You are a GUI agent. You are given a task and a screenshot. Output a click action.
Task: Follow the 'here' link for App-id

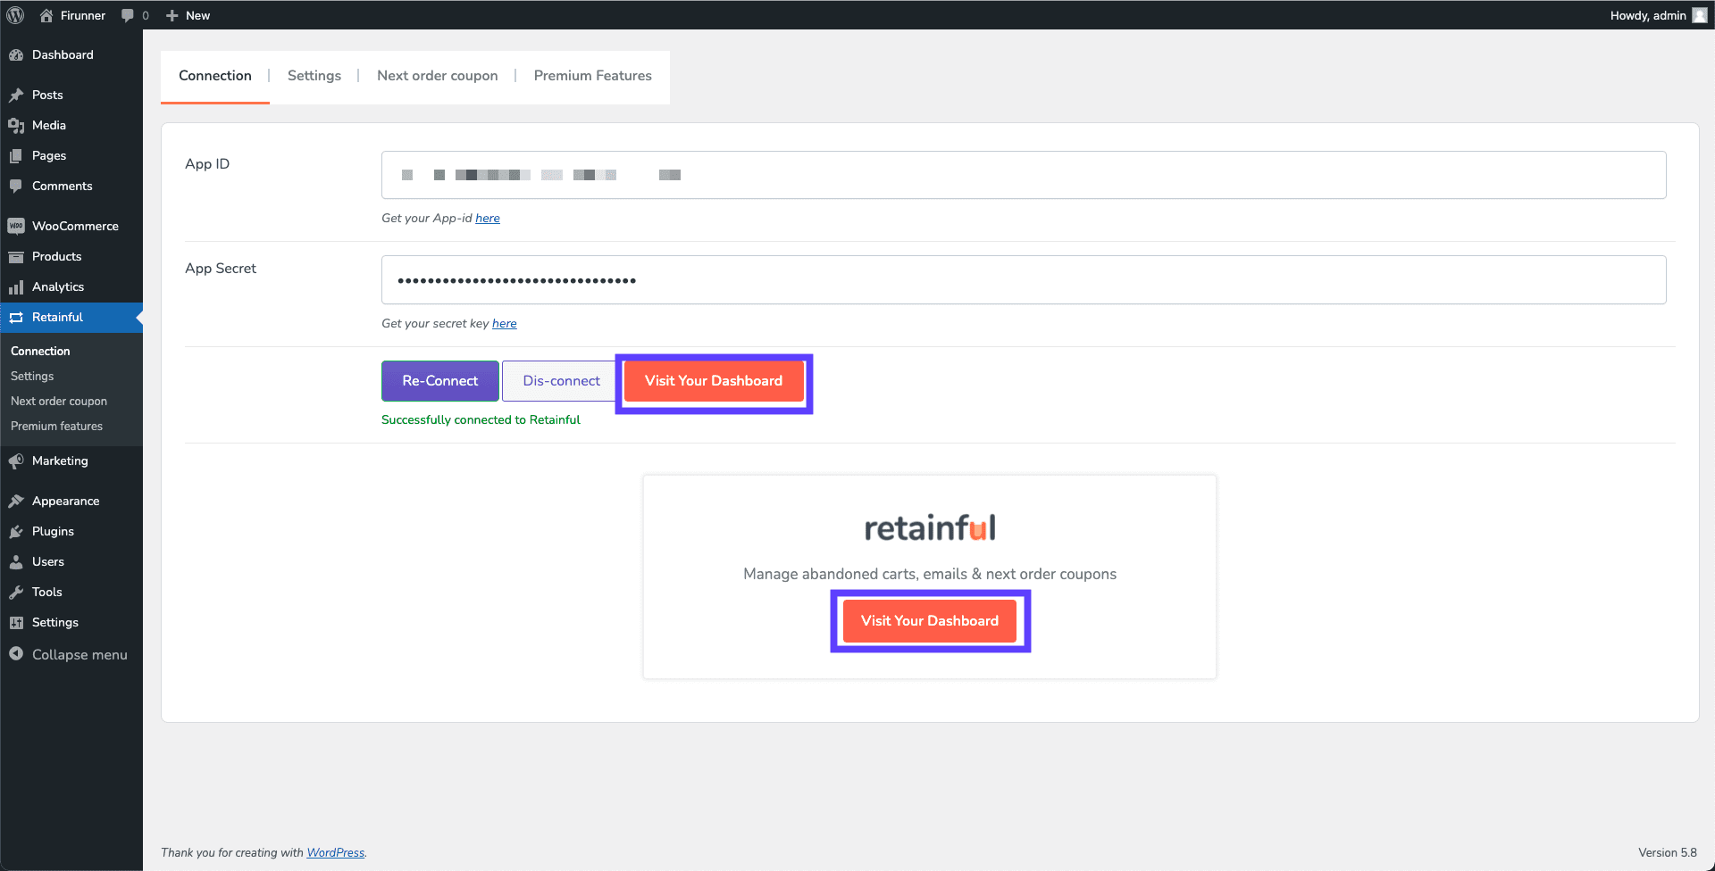click(488, 218)
